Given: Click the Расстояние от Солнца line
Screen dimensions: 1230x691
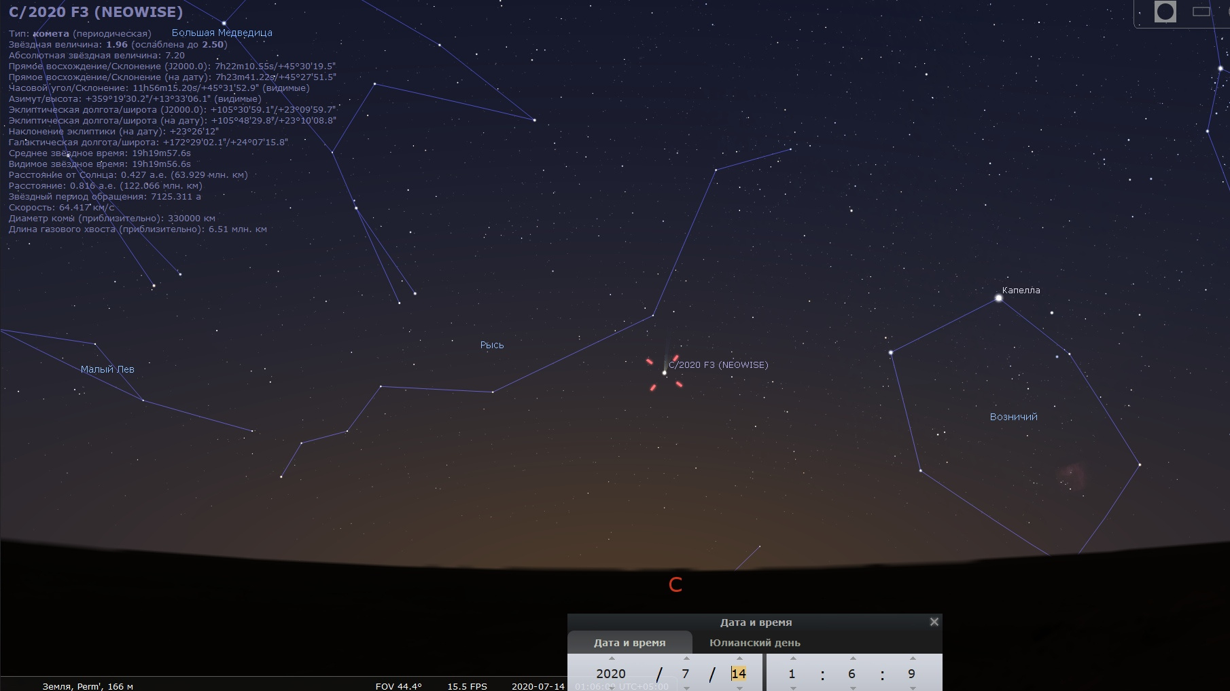Looking at the screenshot, I should click(128, 174).
